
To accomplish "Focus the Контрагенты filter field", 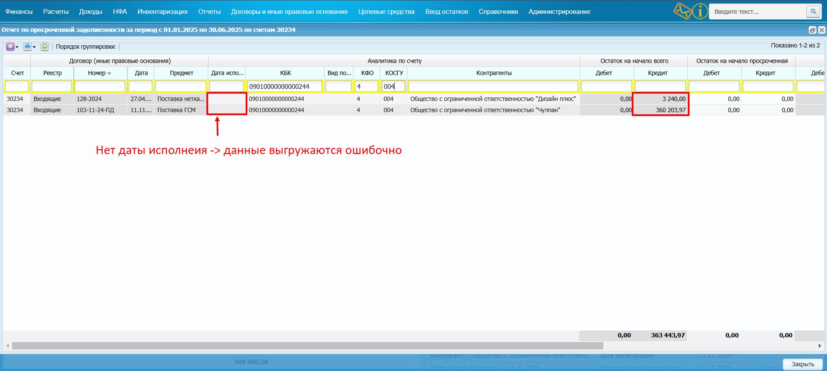I will tap(493, 86).
